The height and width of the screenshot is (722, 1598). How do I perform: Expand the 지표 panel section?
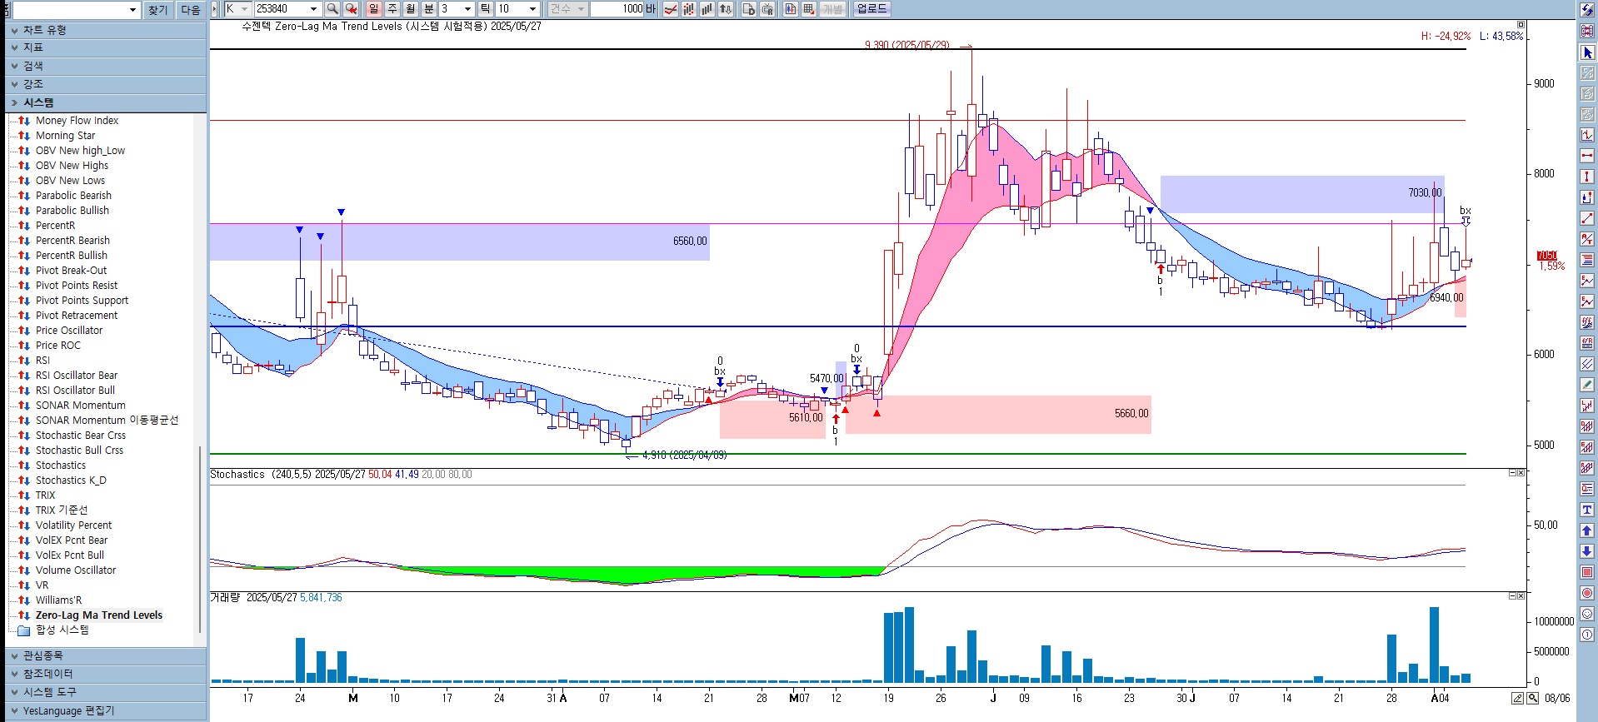point(33,47)
